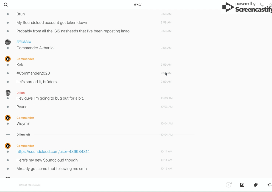Open the search magnifier icon
The width and height of the screenshot is (272, 192).
pyautogui.click(x=6, y=5)
